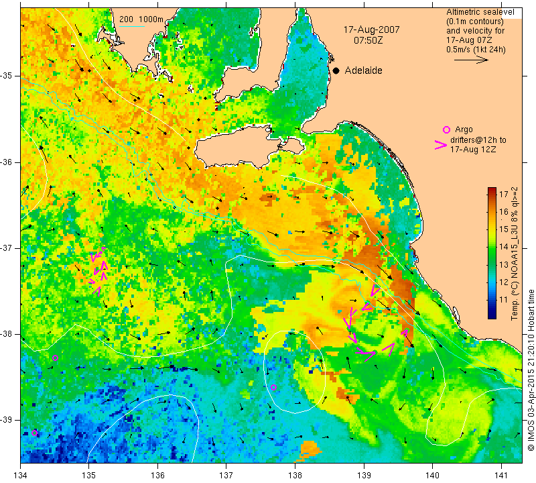This screenshot has height=483, width=536.
Task: Click 'drifters@12h to' legend text
Action: [x=478, y=140]
